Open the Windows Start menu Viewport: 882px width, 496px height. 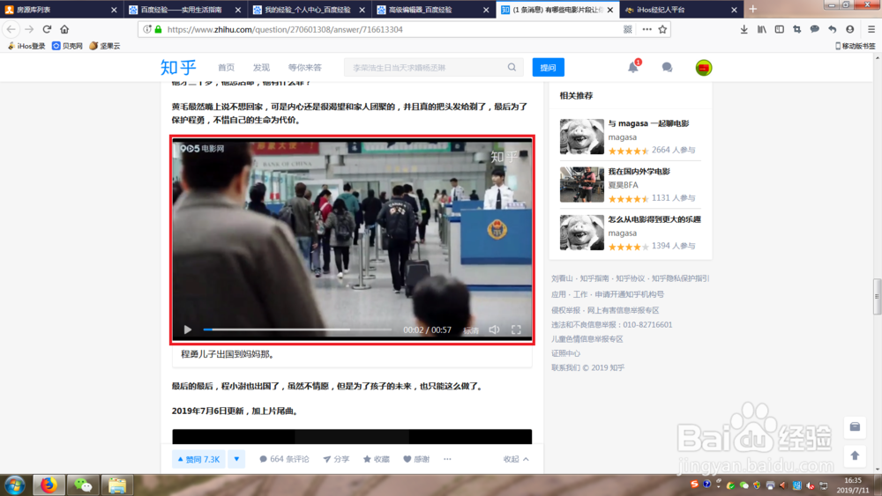pyautogui.click(x=15, y=485)
